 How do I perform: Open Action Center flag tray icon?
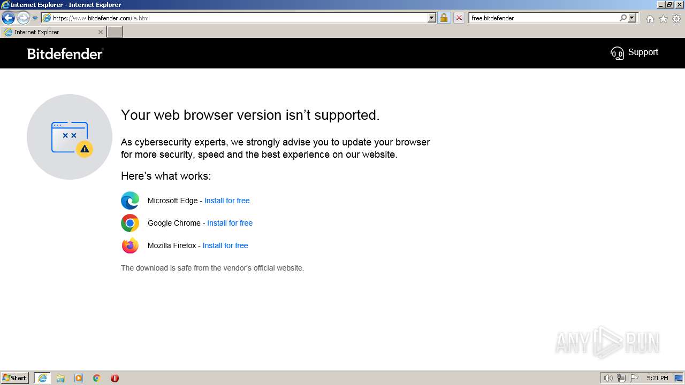pos(634,378)
